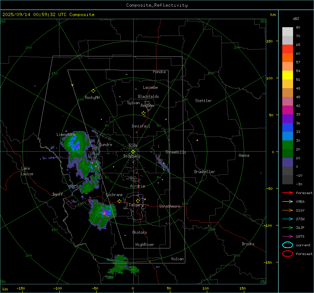The width and height of the screenshot is (314, 293).
Task: Click the blue storm cell below Limestone
Action: [74, 144]
